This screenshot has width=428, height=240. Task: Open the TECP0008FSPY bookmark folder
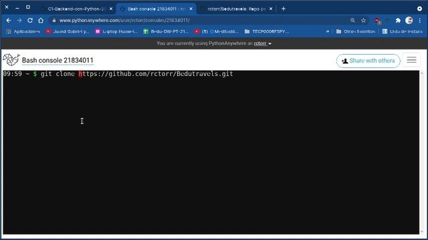tap(267, 31)
